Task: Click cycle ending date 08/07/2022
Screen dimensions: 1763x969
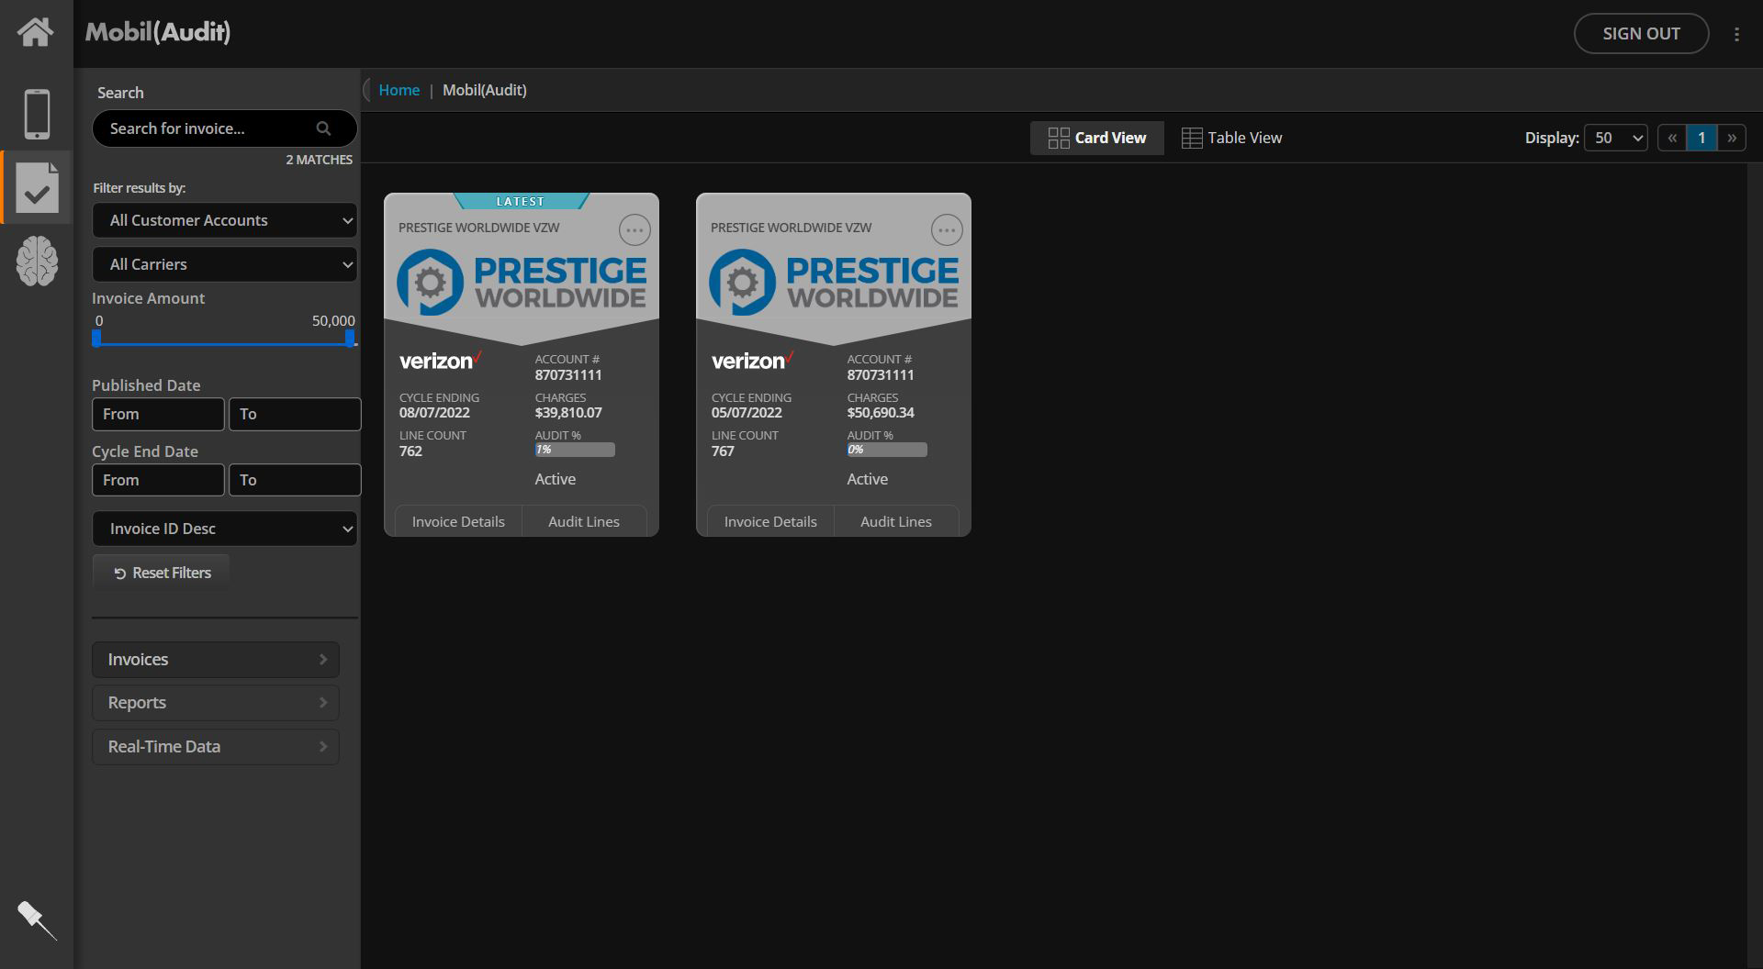Action: click(434, 413)
